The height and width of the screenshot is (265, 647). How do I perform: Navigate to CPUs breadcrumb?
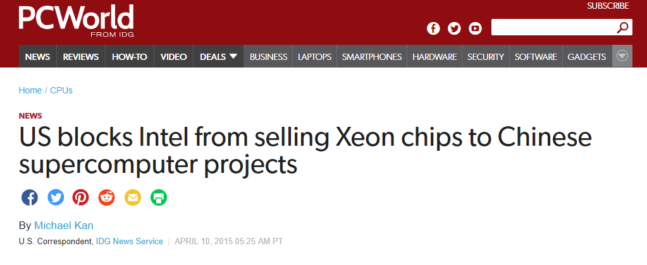pyautogui.click(x=61, y=90)
